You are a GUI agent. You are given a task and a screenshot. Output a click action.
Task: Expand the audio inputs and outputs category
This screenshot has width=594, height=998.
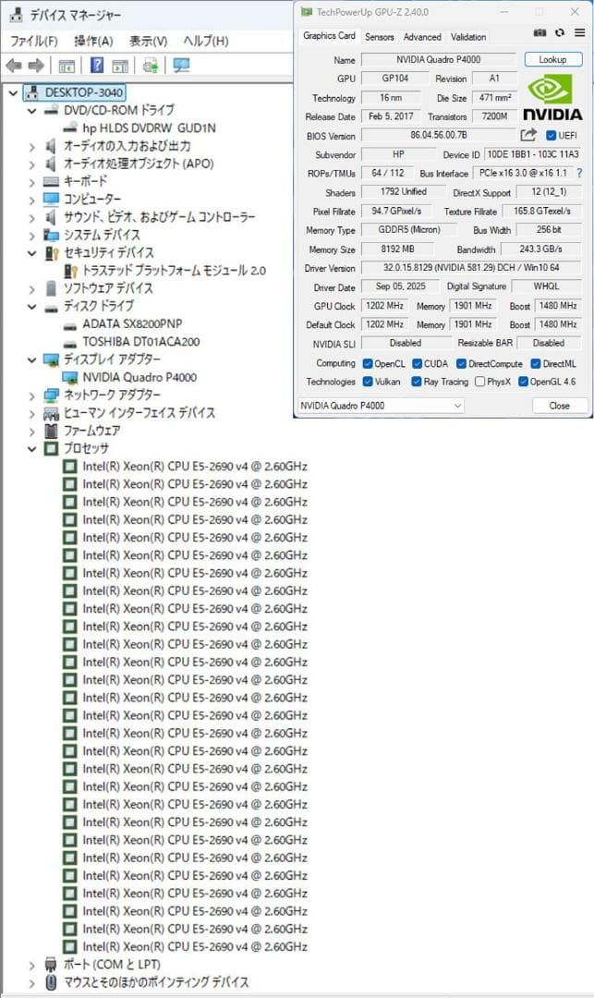[x=31, y=146]
